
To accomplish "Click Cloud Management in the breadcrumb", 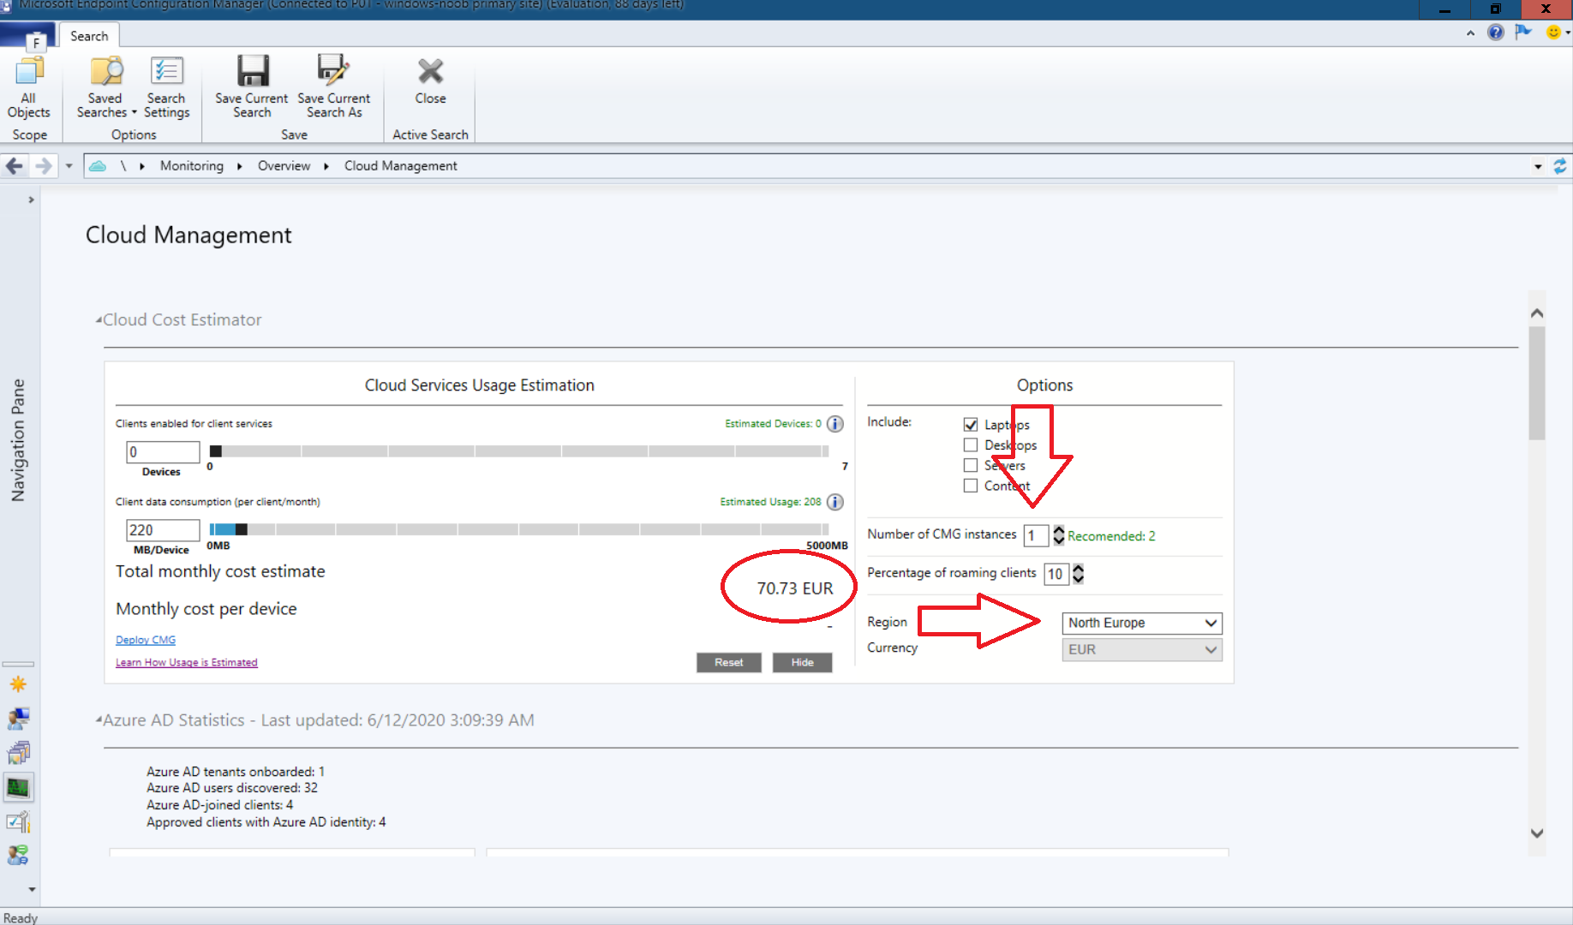I will [x=401, y=166].
